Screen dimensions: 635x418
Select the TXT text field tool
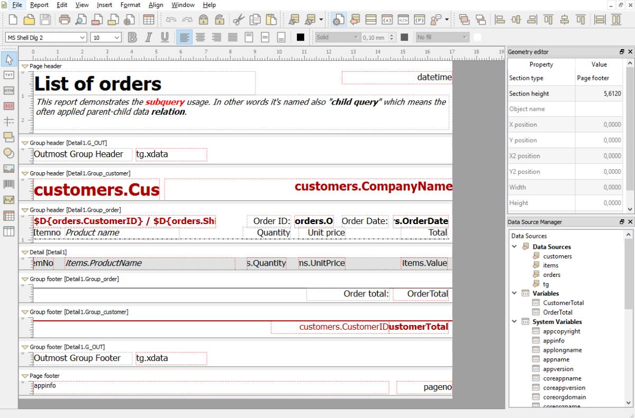pos(9,75)
